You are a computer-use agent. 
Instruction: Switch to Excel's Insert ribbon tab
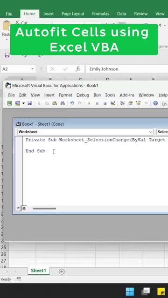coord(49,14)
